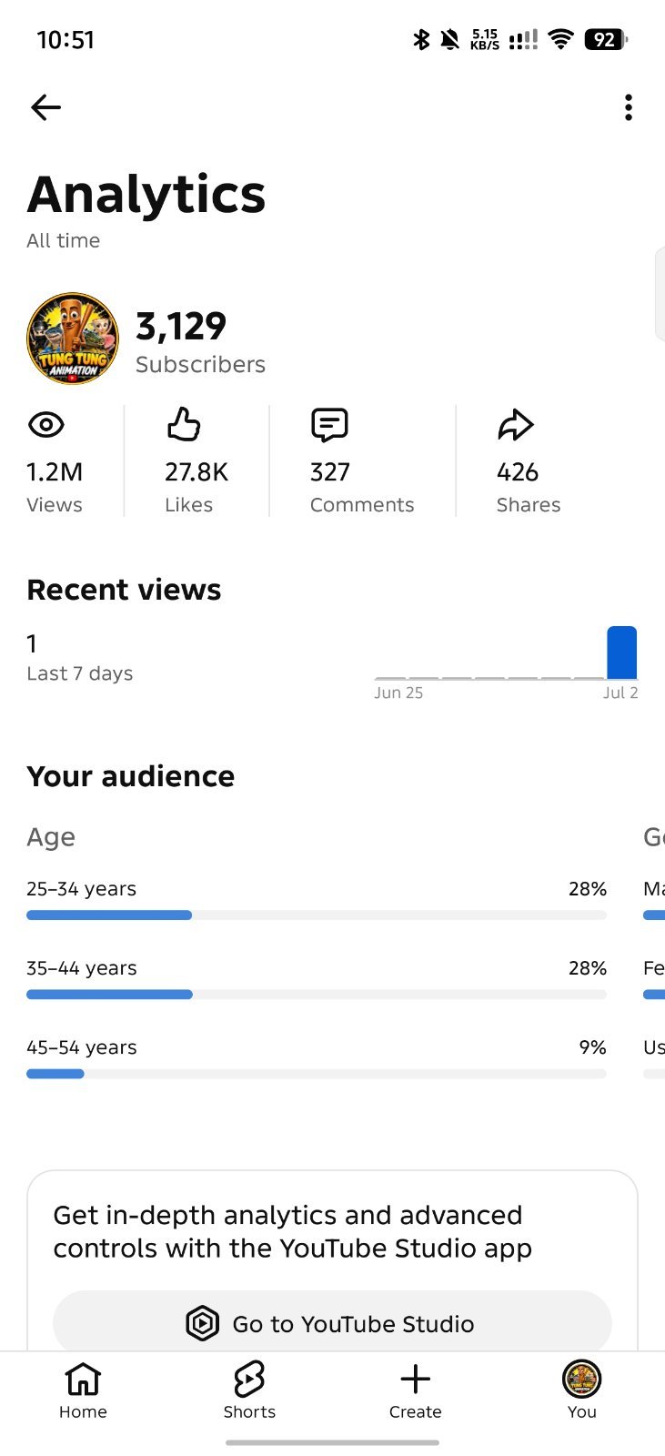The width and height of the screenshot is (665, 1456).
Task: Tap the All time period label
Action: tap(63, 240)
